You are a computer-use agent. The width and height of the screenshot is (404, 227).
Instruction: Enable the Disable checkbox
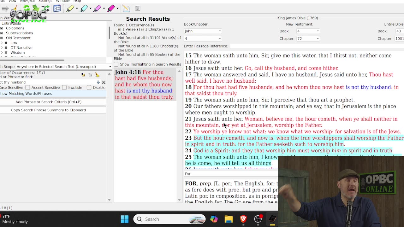[x=89, y=87]
